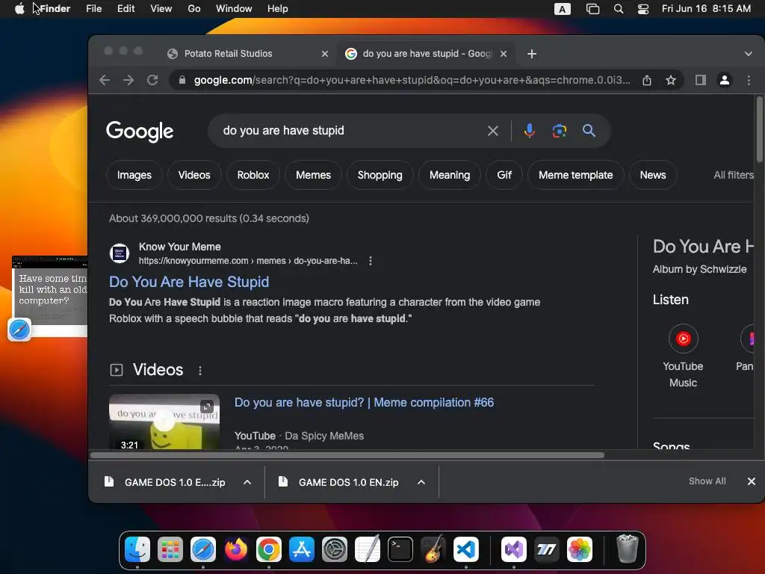Clear the Google search box with X
This screenshot has height=574, width=765.
[493, 131]
